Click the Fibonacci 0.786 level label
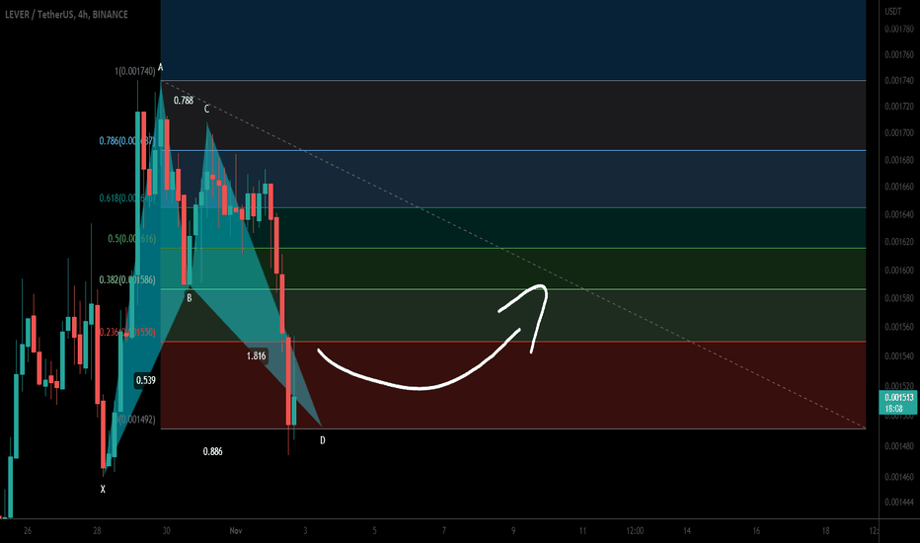 coord(127,141)
